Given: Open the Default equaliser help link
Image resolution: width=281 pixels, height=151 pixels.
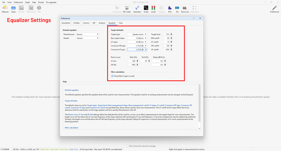Looking at the screenshot, I should click(x=72, y=90).
